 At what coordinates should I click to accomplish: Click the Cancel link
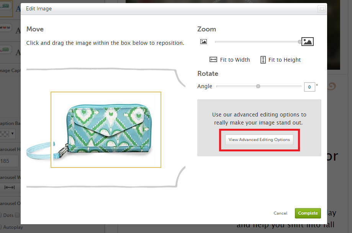280,213
